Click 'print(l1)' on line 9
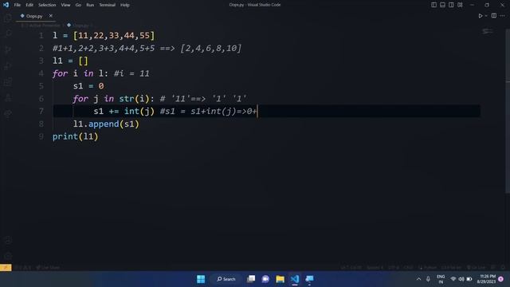 [76, 136]
